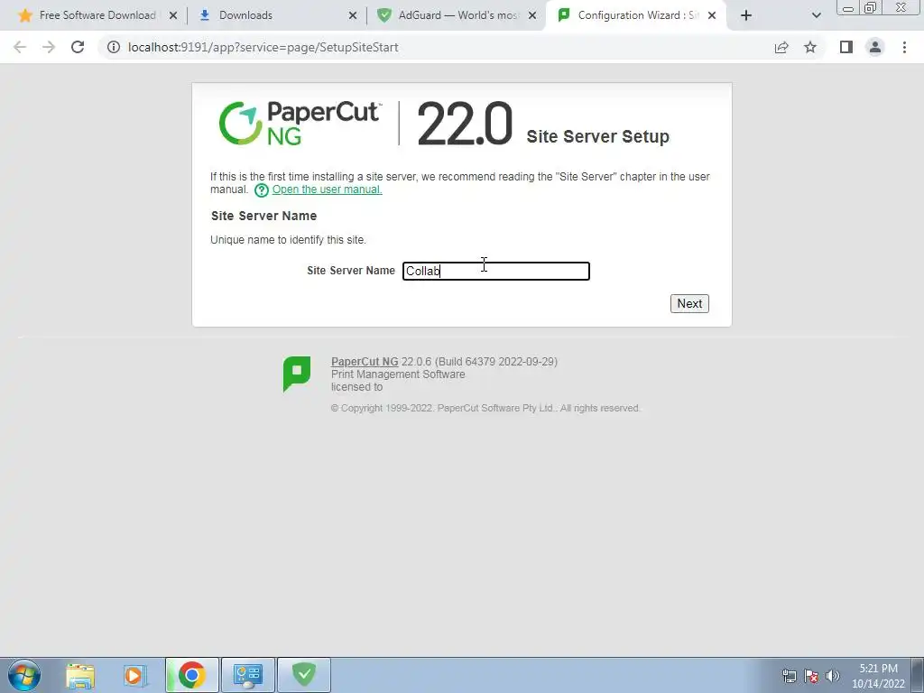Viewport: 924px width, 693px height.
Task: Go back to previous page
Action: (x=20, y=47)
